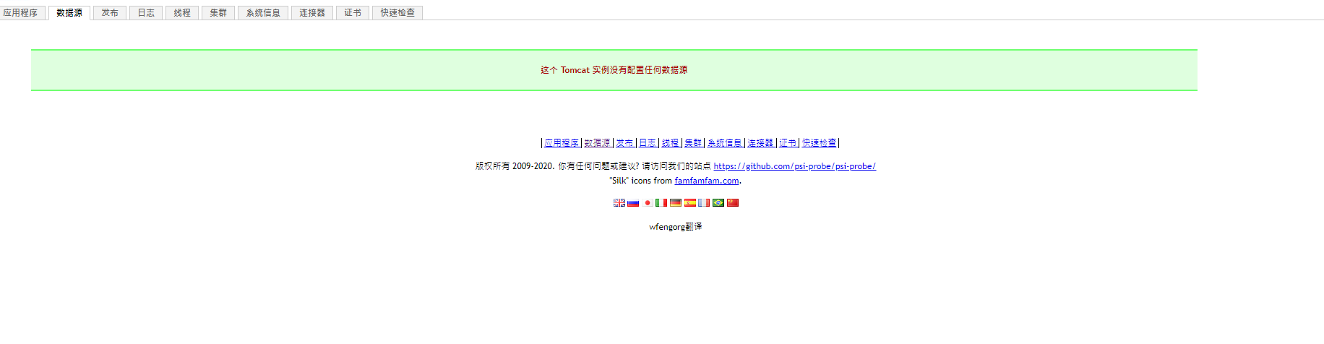Open the 证书 tab
The image size is (1324, 344).
353,13
